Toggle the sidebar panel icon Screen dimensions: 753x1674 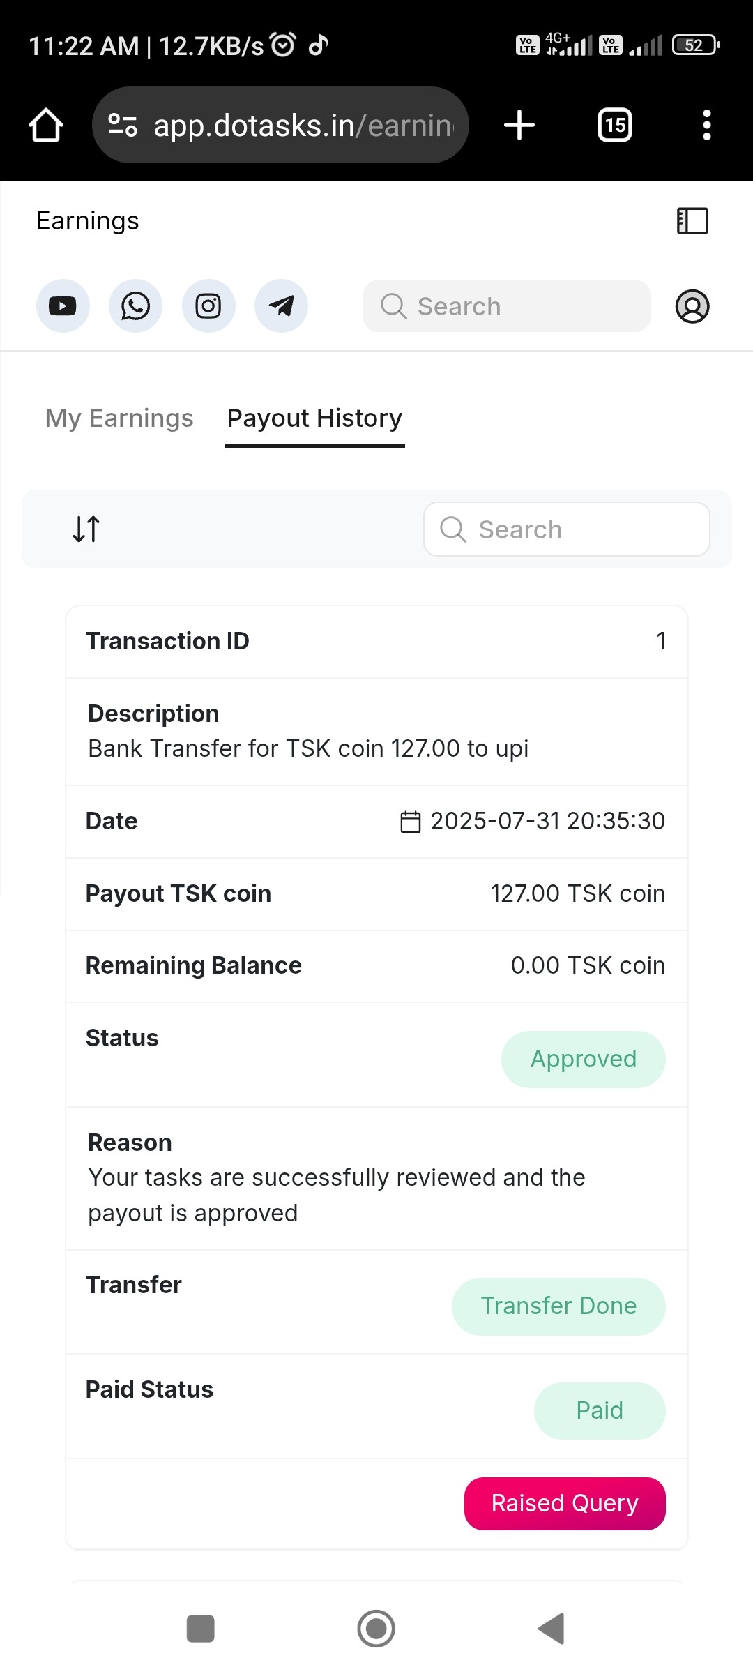[x=692, y=221]
